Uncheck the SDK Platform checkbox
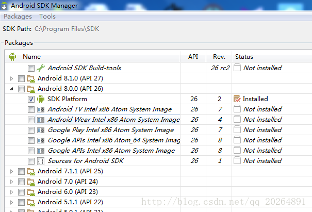 pos(31,99)
